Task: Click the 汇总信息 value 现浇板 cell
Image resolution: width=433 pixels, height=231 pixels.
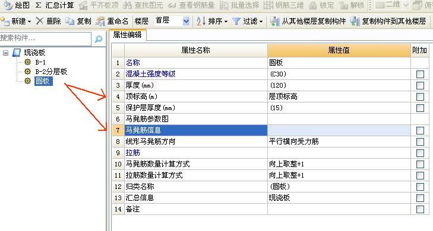Action: tap(339, 198)
